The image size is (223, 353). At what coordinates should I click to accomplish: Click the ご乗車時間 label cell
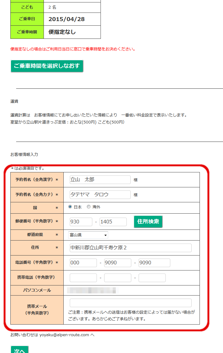pos(27,32)
